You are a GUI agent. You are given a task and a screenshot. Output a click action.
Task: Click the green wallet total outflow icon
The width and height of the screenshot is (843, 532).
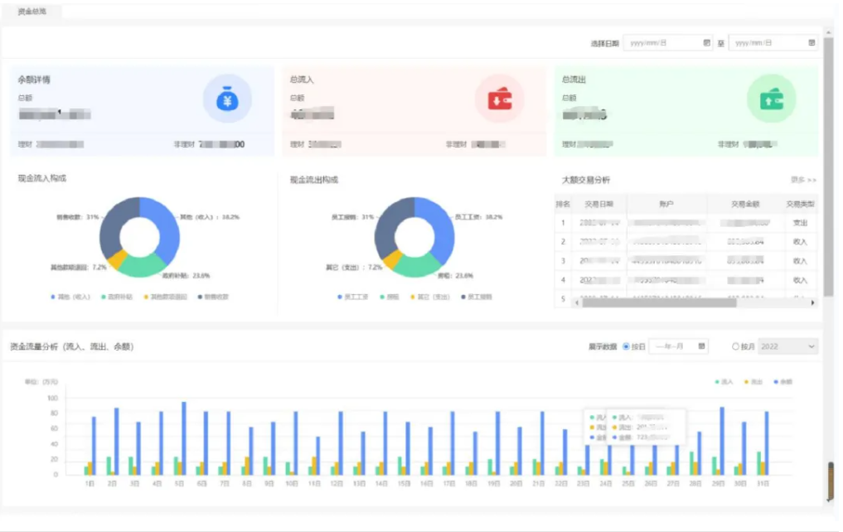tap(771, 99)
